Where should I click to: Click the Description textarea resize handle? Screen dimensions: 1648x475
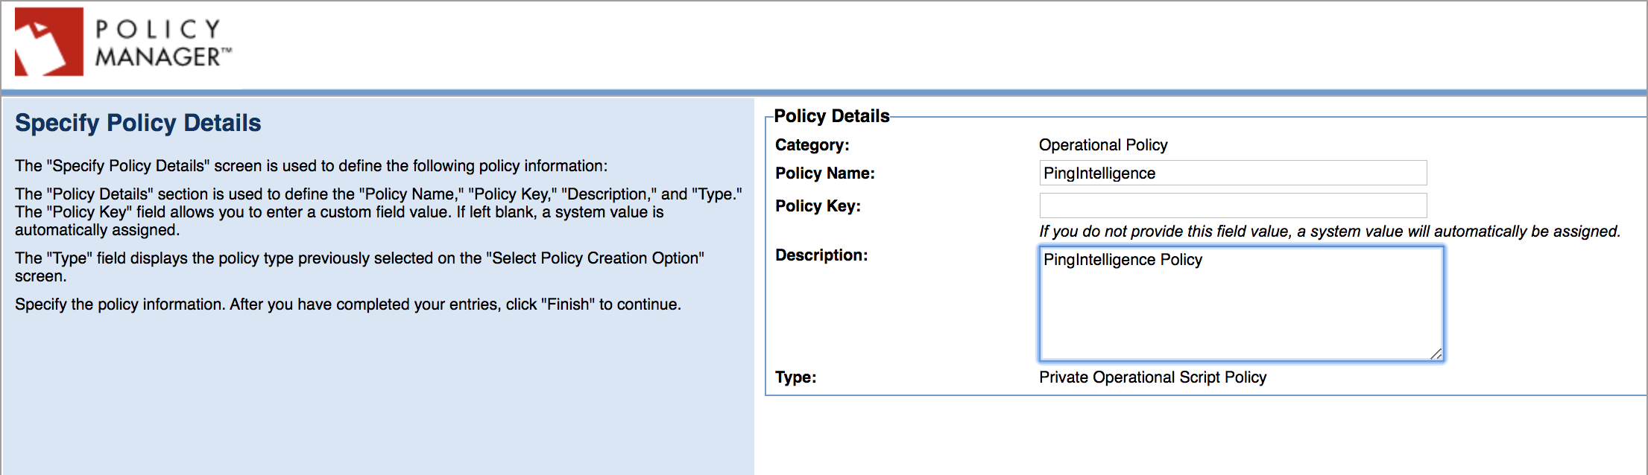tap(1436, 354)
